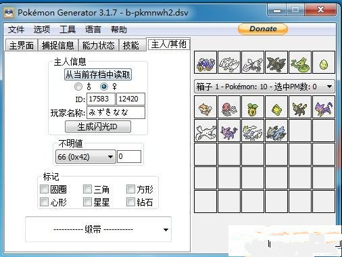Viewport: 342px width, 257px height.
Task: Click 从当前存档中读取 button
Action: point(98,74)
